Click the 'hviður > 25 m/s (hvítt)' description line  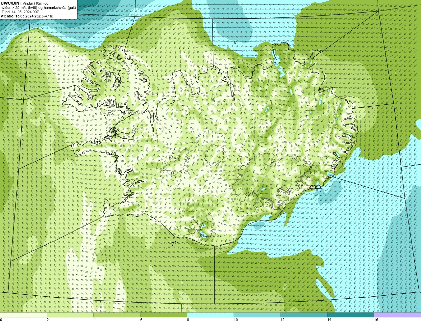coord(38,8)
